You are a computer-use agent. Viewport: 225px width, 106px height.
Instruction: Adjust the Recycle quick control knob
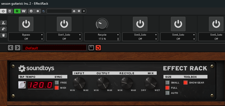click(102, 24)
